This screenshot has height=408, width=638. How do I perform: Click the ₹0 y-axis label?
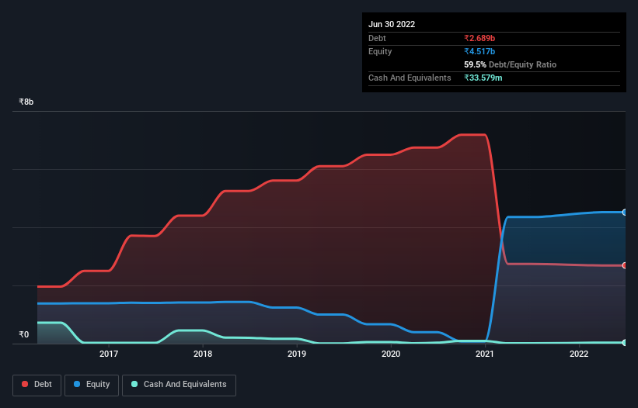pos(23,334)
